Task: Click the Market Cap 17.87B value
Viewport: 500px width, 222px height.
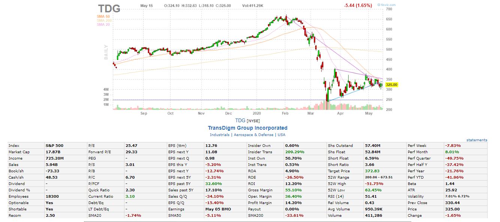Action: 53,152
